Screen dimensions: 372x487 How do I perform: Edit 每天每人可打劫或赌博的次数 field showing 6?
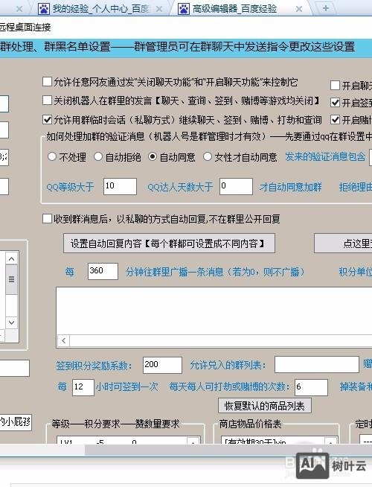[311, 387]
